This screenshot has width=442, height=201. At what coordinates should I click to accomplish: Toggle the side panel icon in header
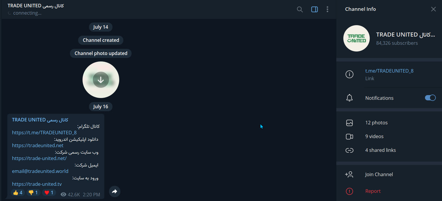pos(315,9)
